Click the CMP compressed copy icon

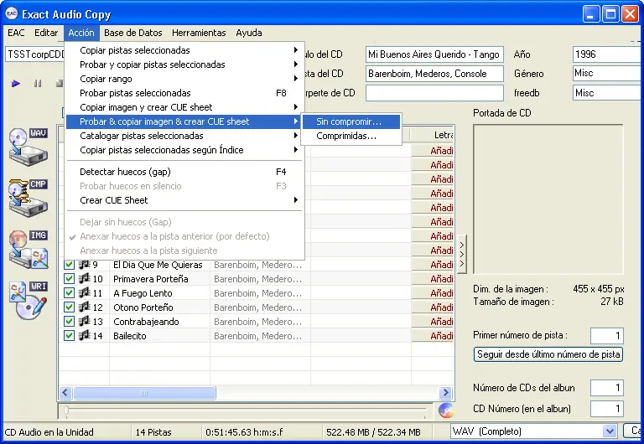click(29, 198)
